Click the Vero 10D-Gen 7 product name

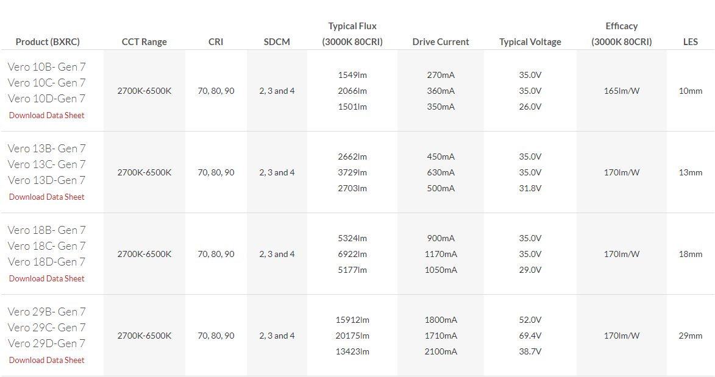pos(47,98)
